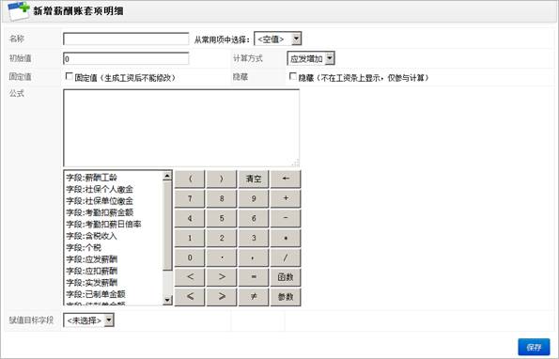Insert digit 4 from the keypad
Screen dimensions: 559x359
point(190,218)
